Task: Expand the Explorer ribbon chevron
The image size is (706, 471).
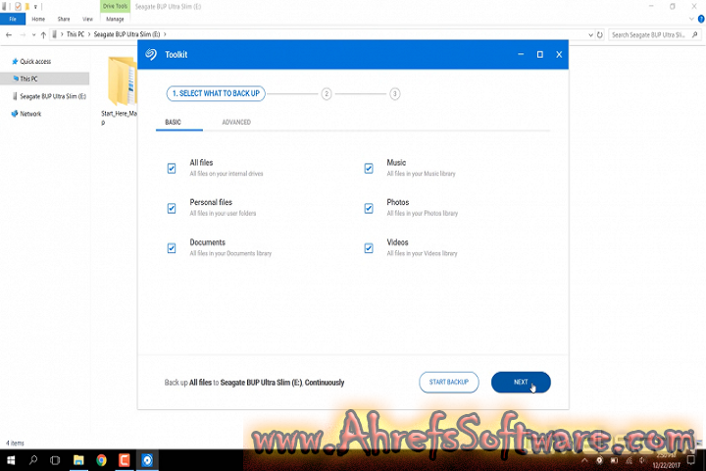Action: 691,19
